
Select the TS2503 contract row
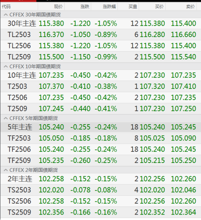pos(100,190)
